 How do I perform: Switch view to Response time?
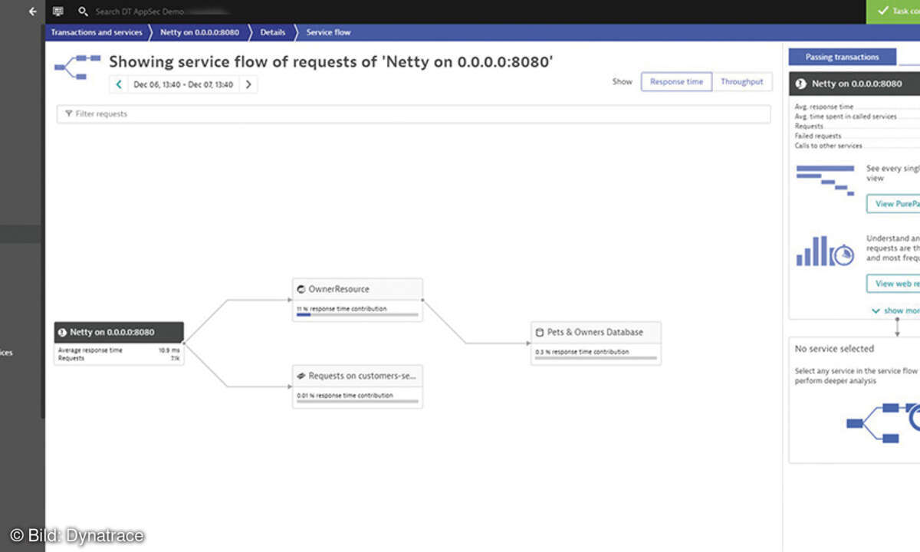click(676, 82)
